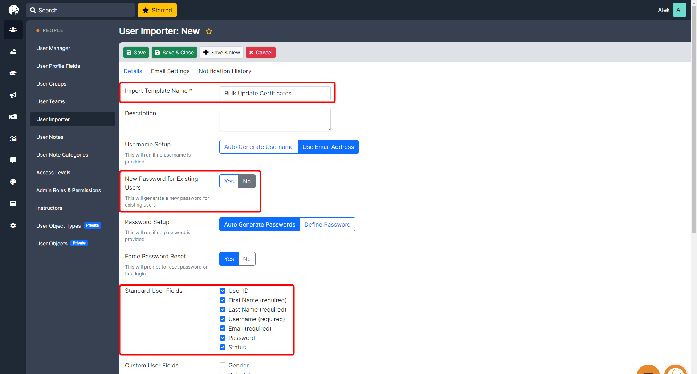This screenshot has width=697, height=374.
Task: Open the app logo home icon
Action: pyautogui.click(x=14, y=10)
